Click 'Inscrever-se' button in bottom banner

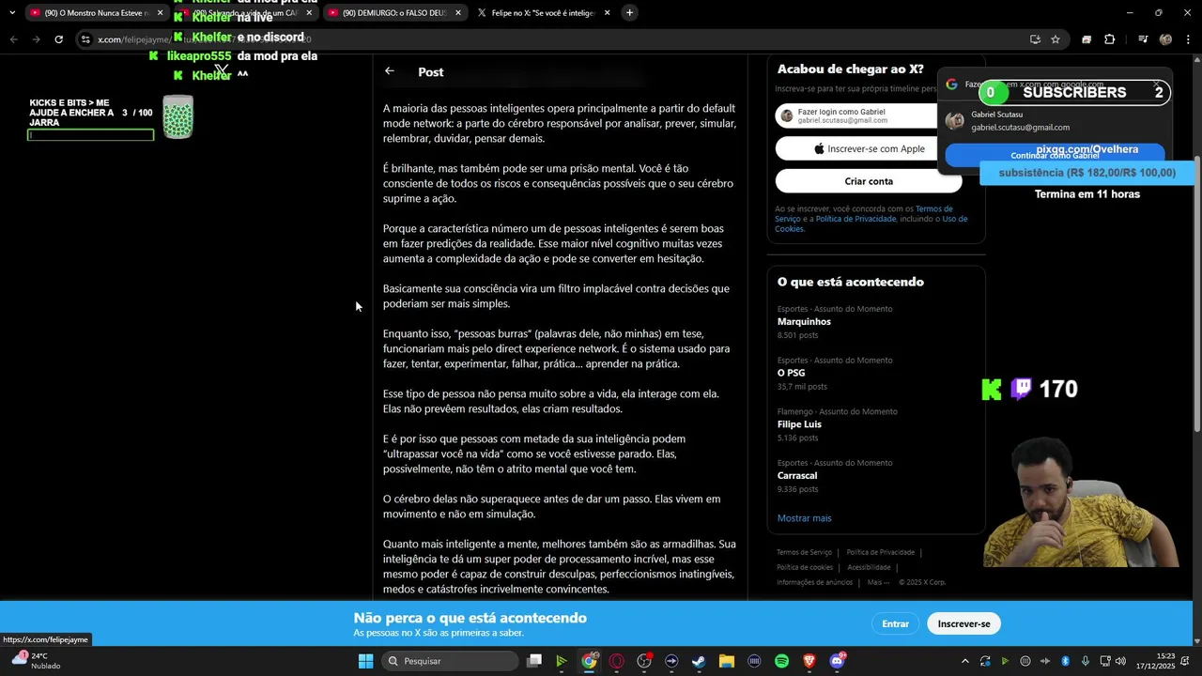click(x=963, y=623)
